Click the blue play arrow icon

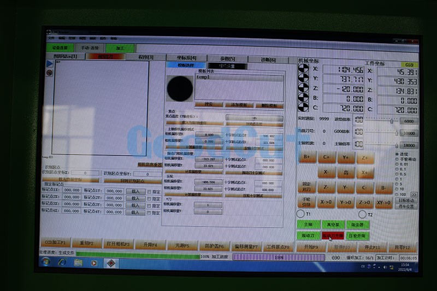(49, 64)
